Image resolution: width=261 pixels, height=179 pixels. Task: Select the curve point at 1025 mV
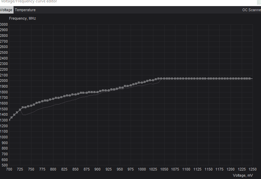tap(153, 80)
